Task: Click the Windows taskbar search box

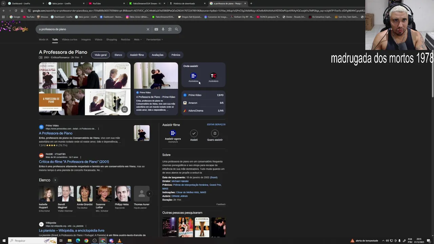Action: [33, 241]
